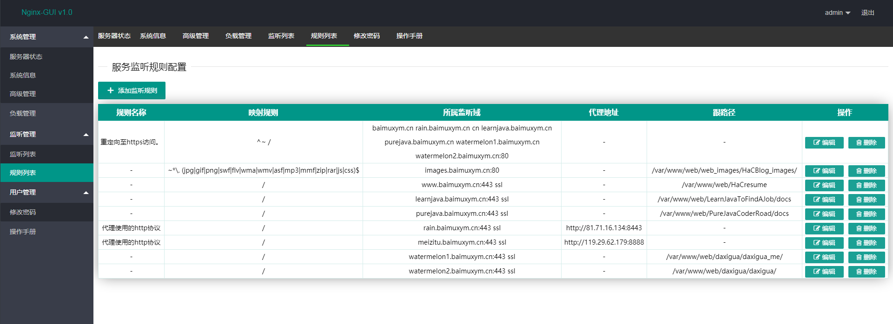Click the 代理地址 column header

click(x=604, y=112)
